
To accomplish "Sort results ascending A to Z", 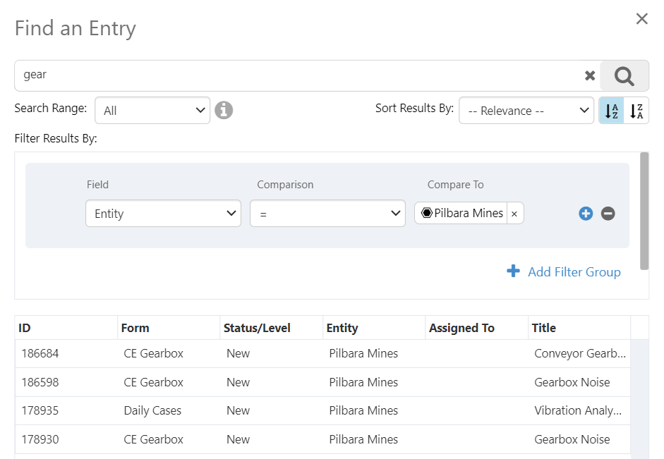I will [612, 111].
